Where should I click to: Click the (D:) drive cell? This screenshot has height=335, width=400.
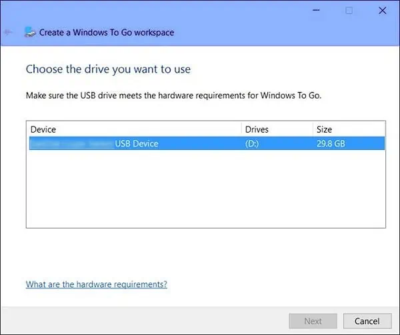point(252,144)
